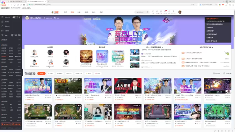Click the undo closed tab icon

coord(21,5)
